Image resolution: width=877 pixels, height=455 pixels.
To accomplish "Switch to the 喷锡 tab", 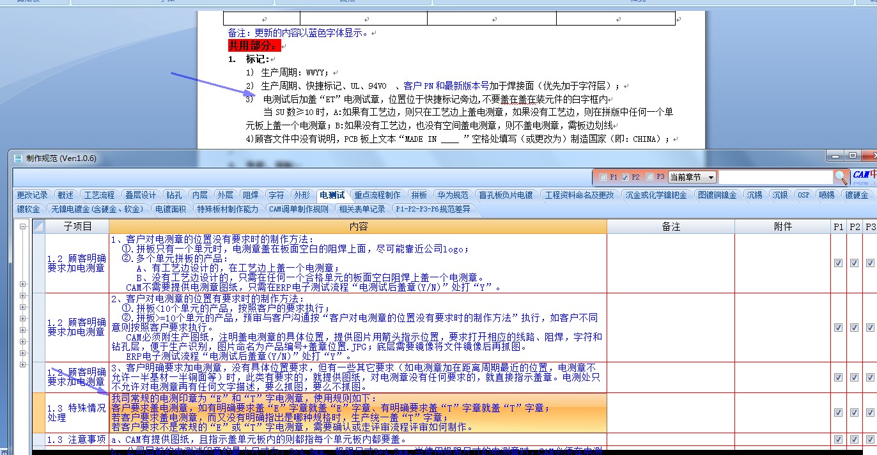I will pos(827,195).
